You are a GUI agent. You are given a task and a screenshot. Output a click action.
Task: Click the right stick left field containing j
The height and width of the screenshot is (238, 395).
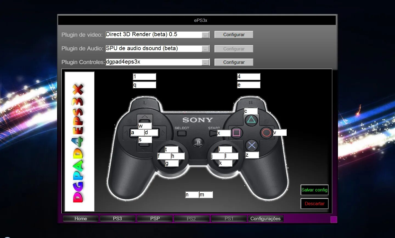click(218, 156)
